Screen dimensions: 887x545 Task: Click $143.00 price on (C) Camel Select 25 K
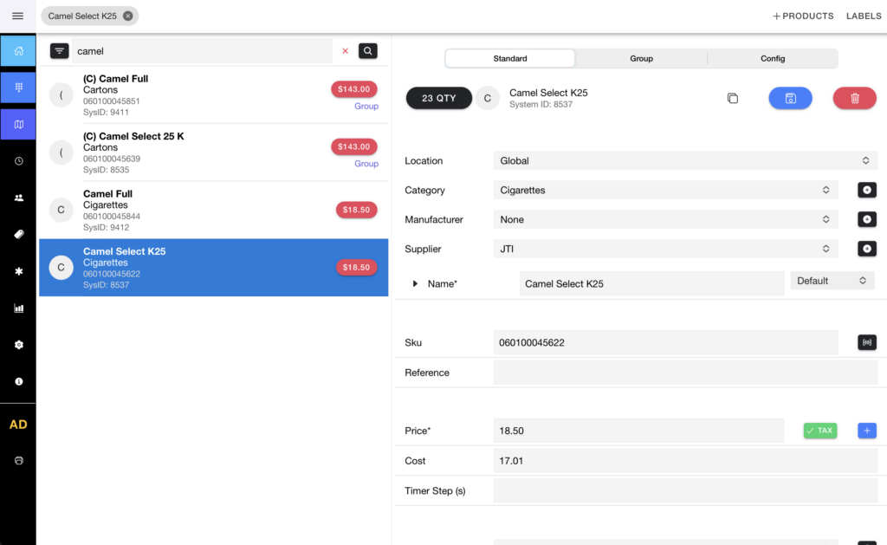354,146
